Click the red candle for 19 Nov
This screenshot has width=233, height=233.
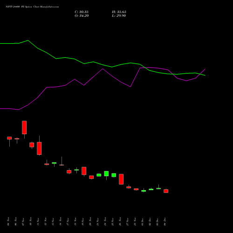[x=84, y=171]
